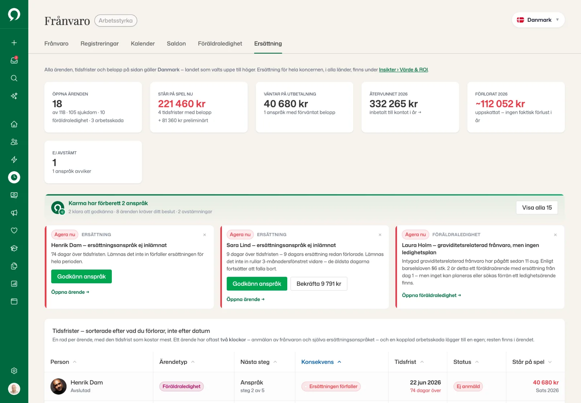Dismiss the Henrik Dam suggestion card
The height and width of the screenshot is (403, 581).
[x=204, y=235]
